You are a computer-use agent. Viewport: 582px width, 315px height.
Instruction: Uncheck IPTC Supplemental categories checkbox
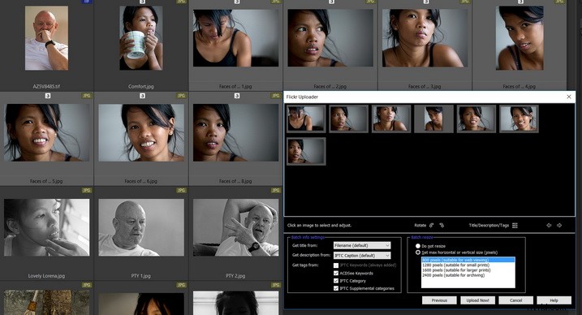tap(336, 288)
